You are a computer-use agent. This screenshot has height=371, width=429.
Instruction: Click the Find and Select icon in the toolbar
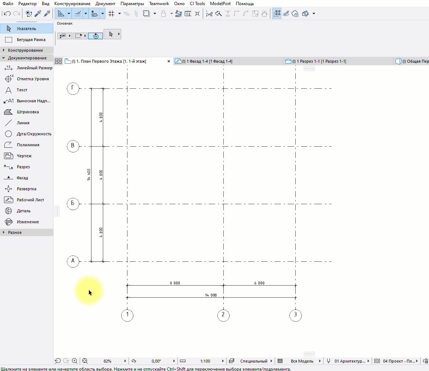point(28,13)
